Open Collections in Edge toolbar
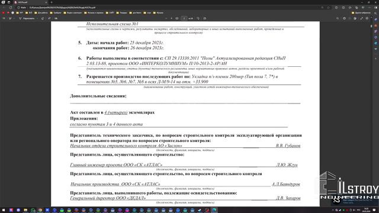Screen dimensions: 379x213 point(356,8)
